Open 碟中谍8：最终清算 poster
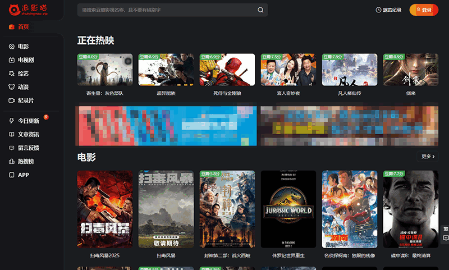 point(411,209)
